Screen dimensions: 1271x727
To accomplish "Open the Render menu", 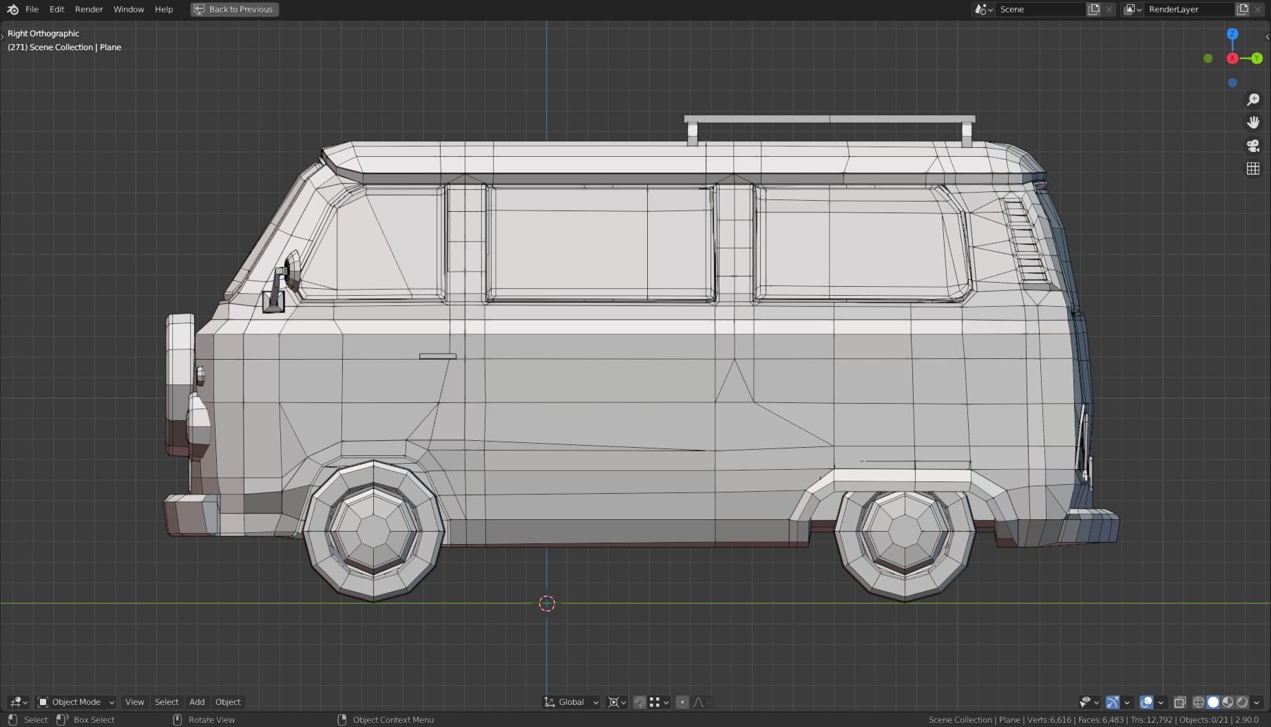I will [88, 9].
